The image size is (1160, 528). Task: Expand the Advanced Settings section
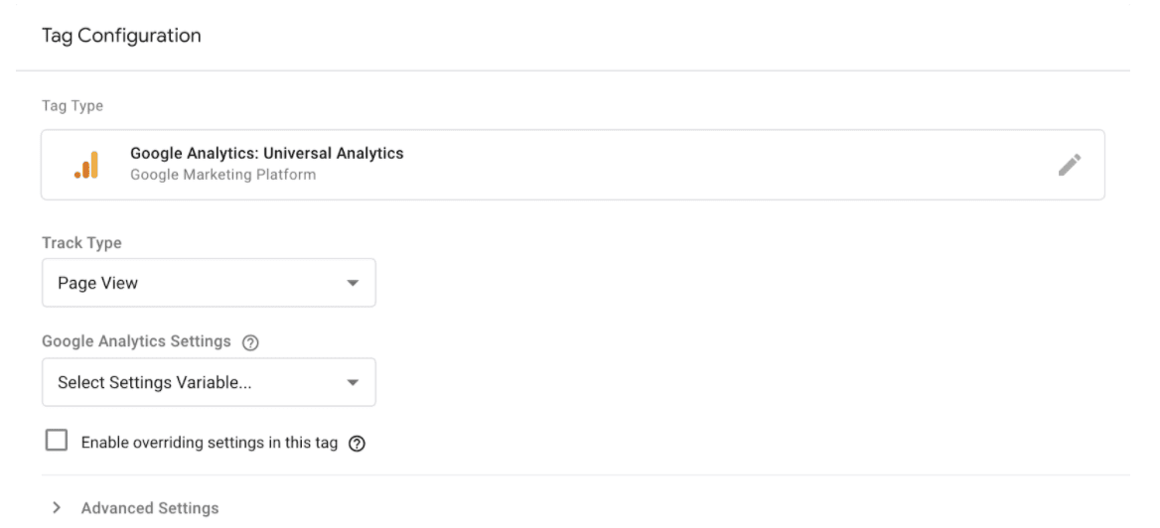click(x=135, y=508)
